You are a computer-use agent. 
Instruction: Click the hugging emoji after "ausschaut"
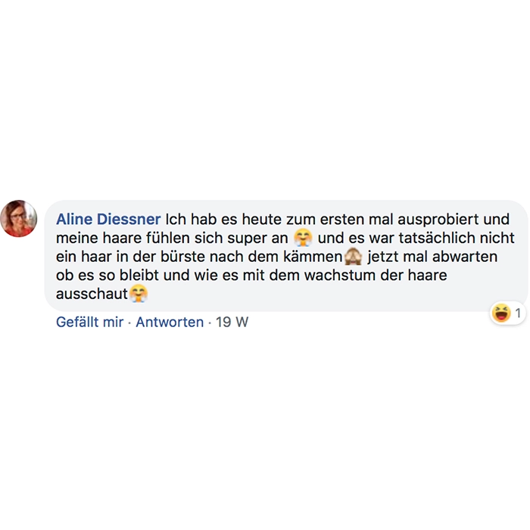click(x=139, y=294)
